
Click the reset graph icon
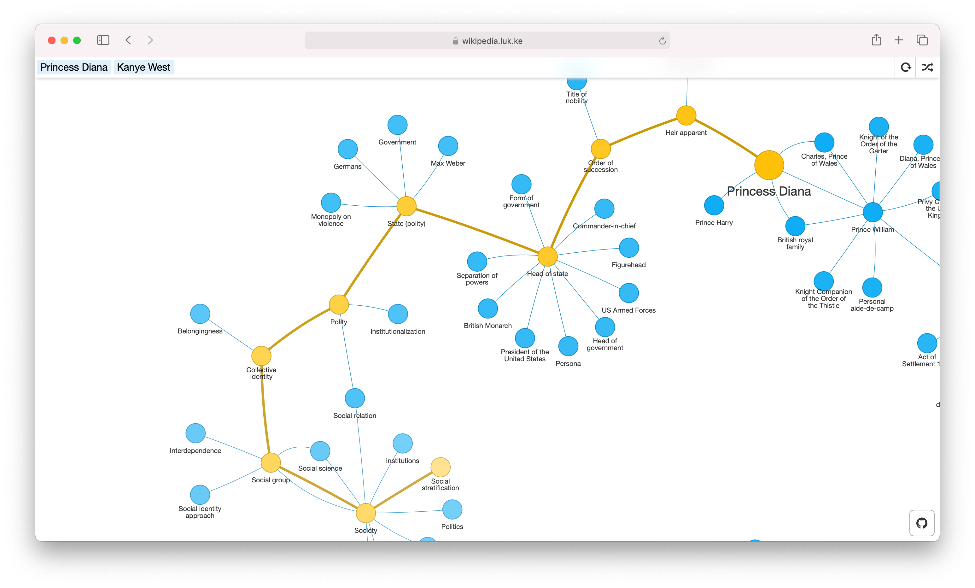tap(906, 67)
